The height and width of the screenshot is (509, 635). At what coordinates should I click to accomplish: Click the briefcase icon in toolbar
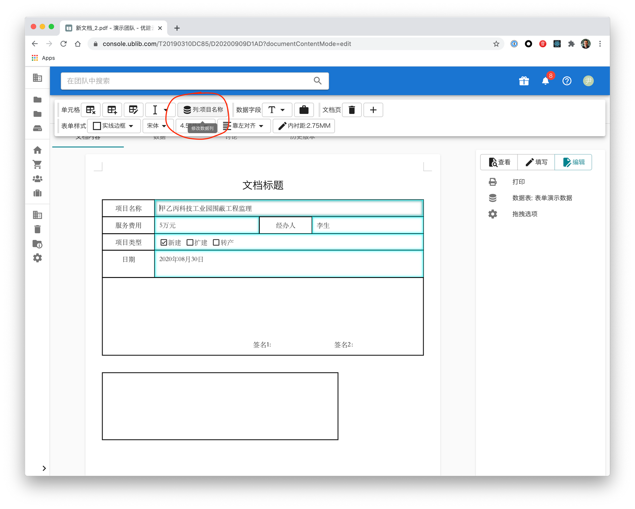click(x=304, y=110)
